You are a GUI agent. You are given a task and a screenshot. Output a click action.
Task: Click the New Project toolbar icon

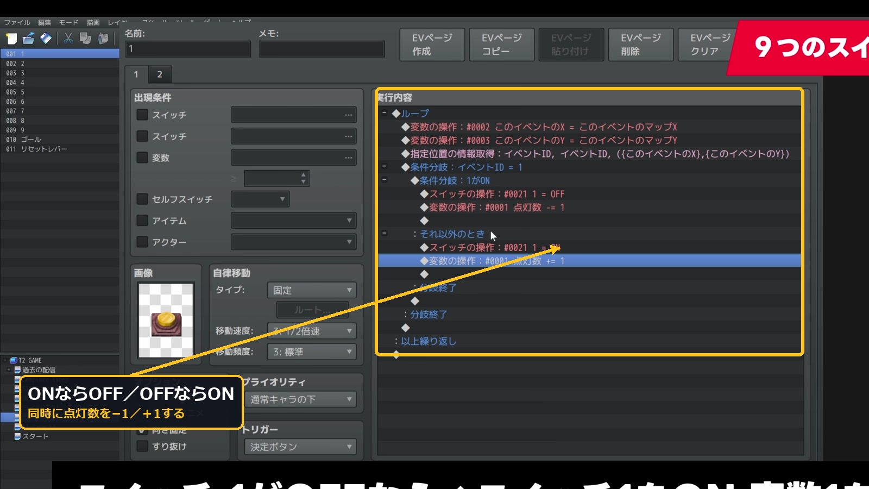pyautogui.click(x=11, y=38)
